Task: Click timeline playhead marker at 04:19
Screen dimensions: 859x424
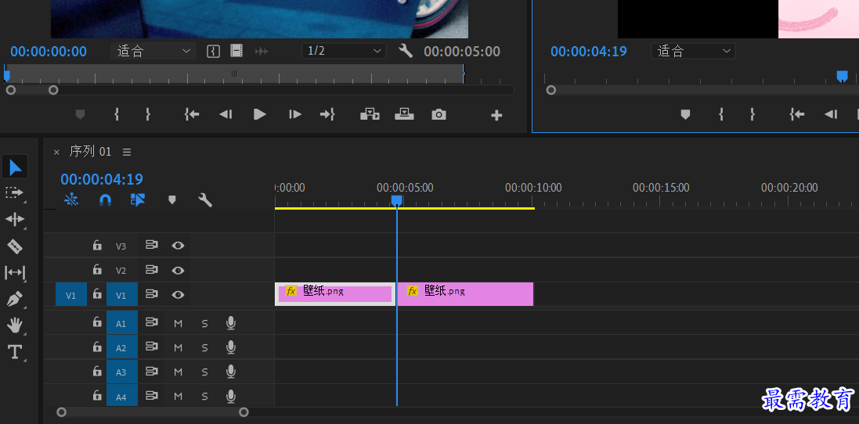Action: (x=397, y=201)
